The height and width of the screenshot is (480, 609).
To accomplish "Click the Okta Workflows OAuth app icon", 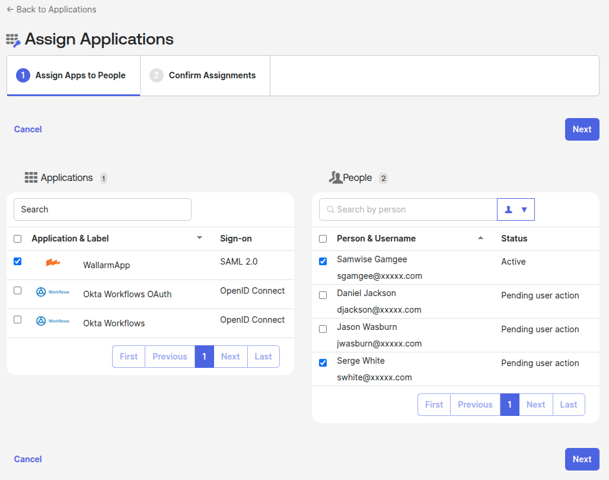I will point(52,293).
